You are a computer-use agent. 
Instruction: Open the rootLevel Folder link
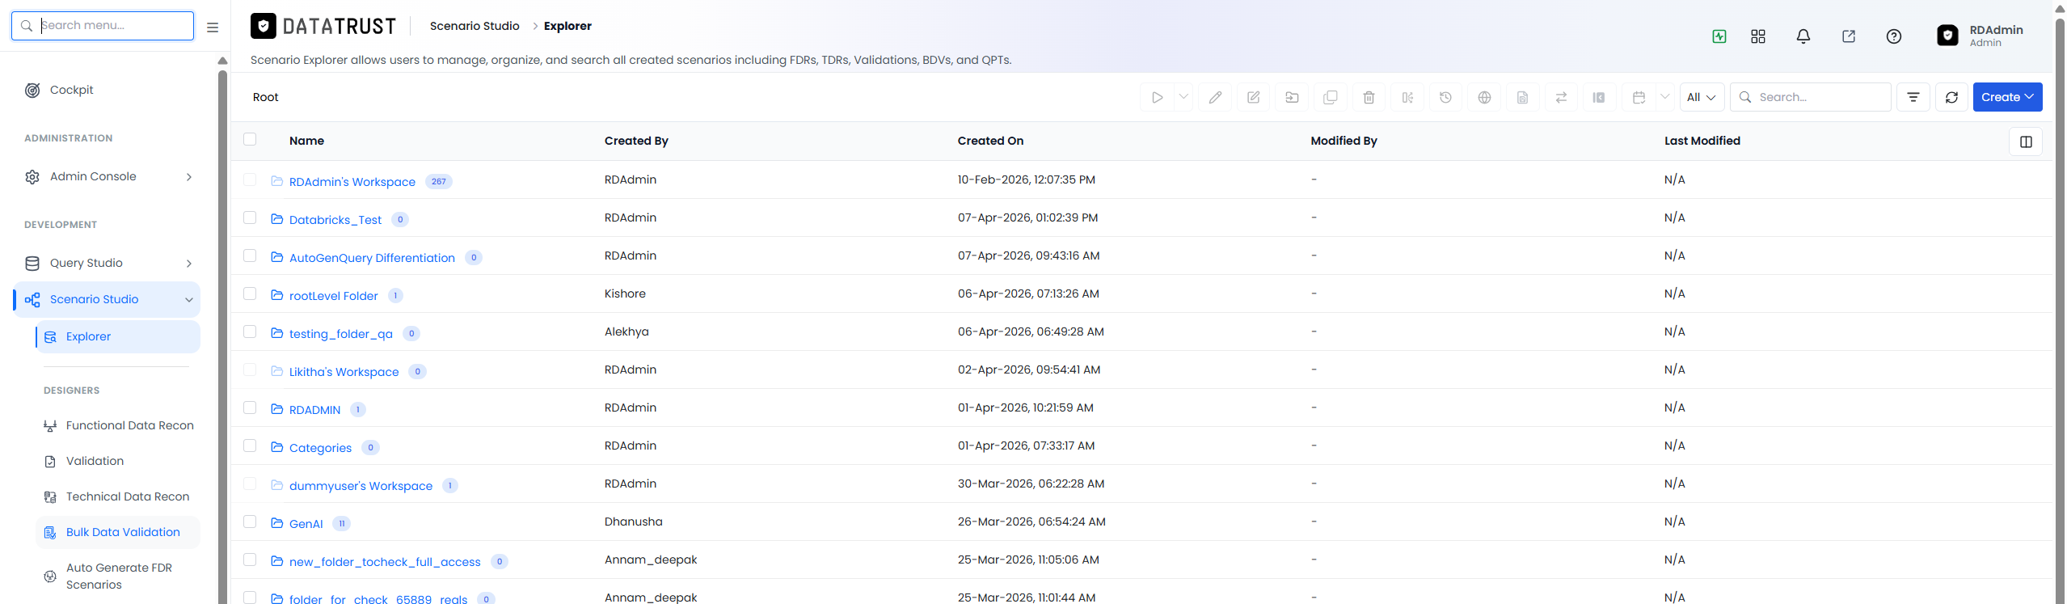point(333,296)
